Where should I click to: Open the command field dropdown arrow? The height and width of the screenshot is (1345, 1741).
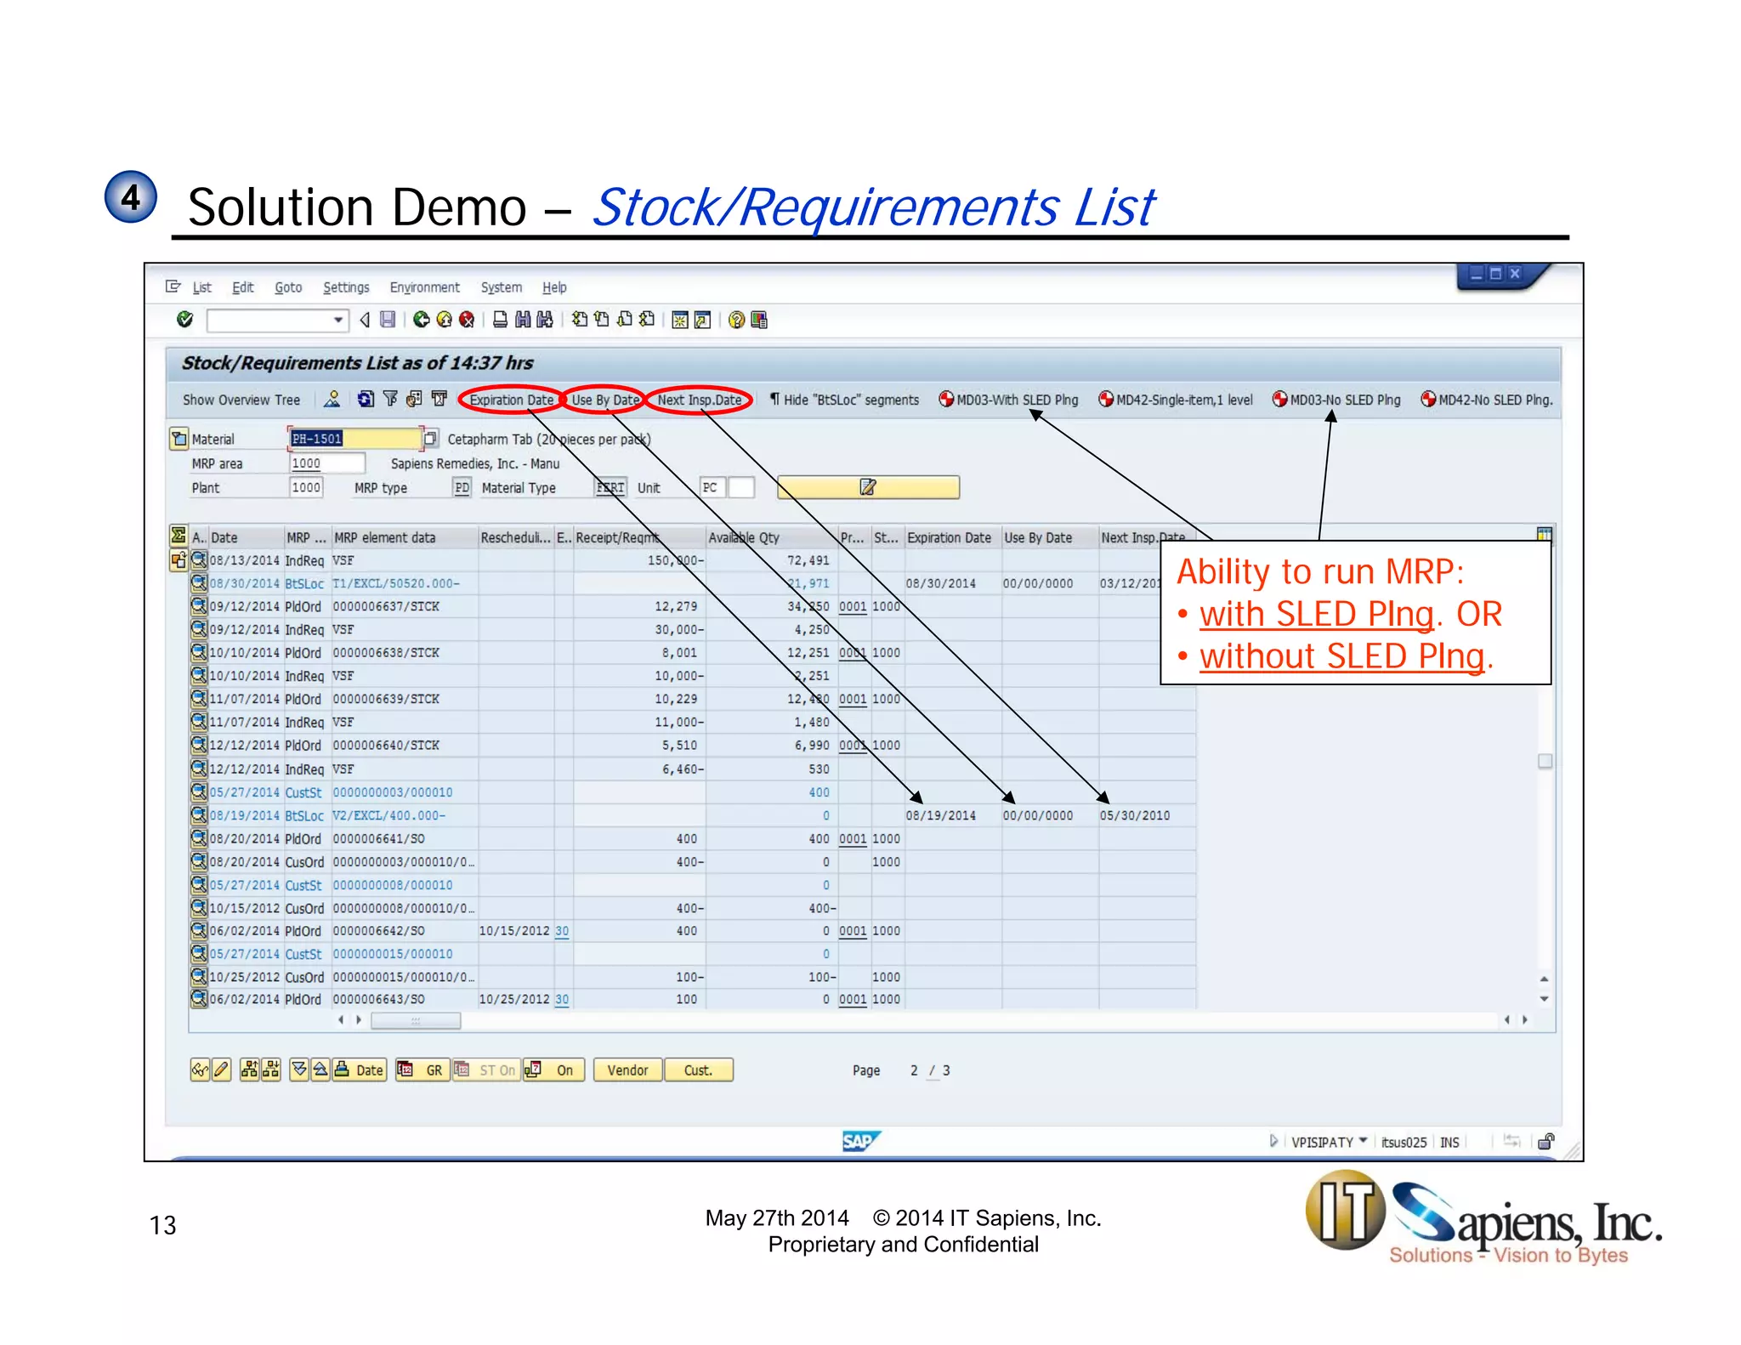point(338,320)
